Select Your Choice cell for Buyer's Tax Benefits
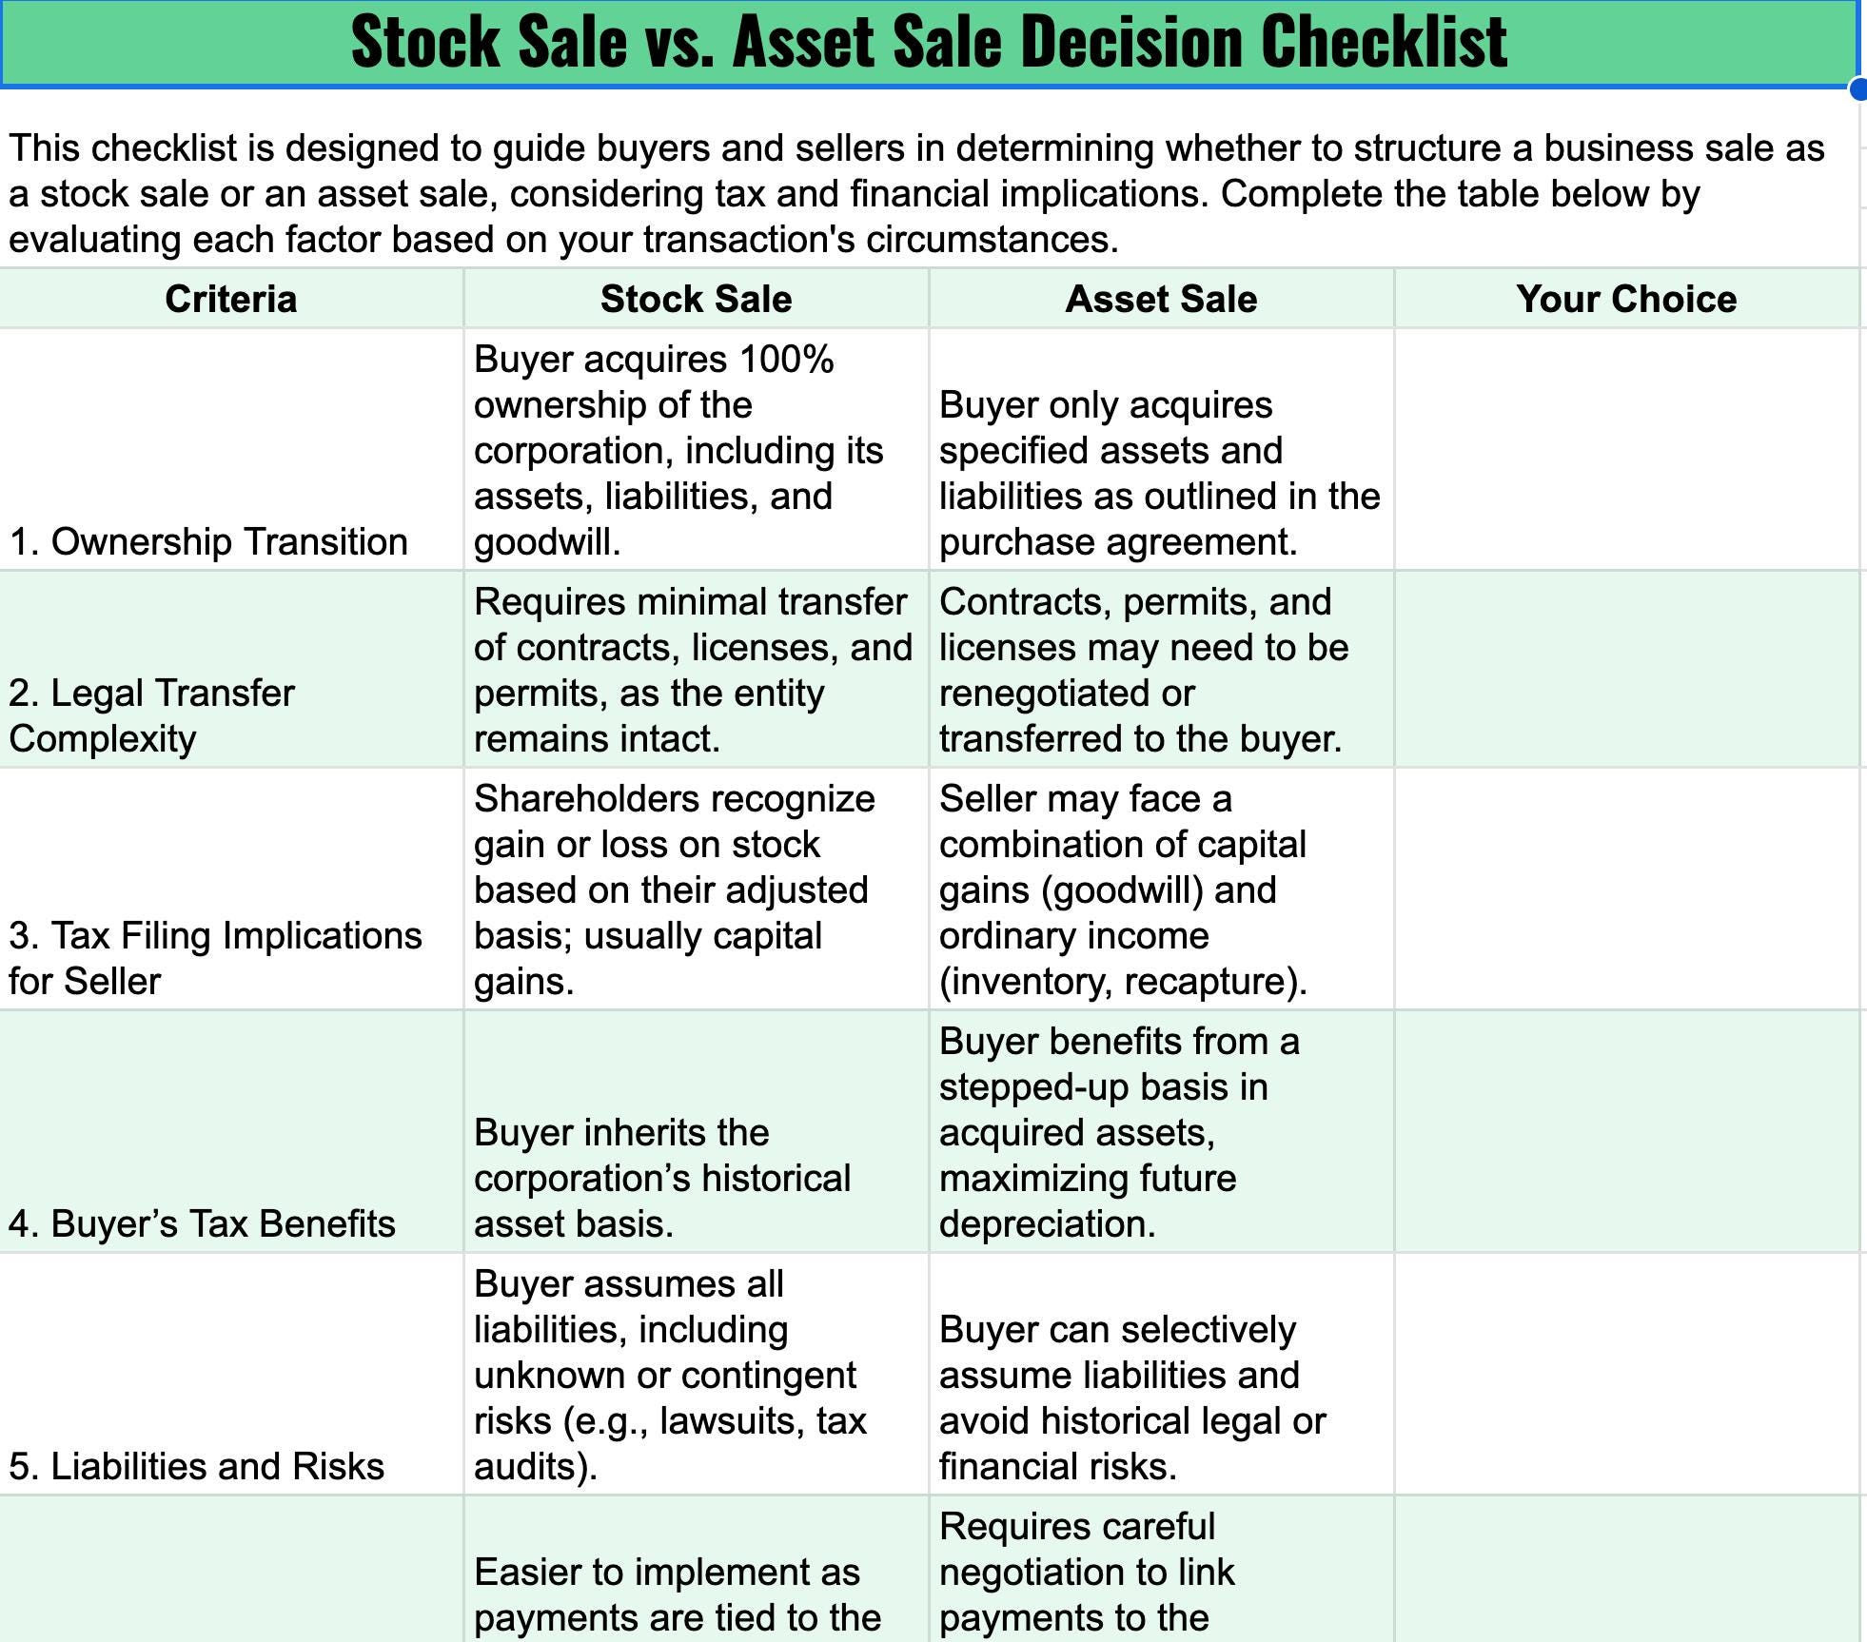 point(1626,1131)
